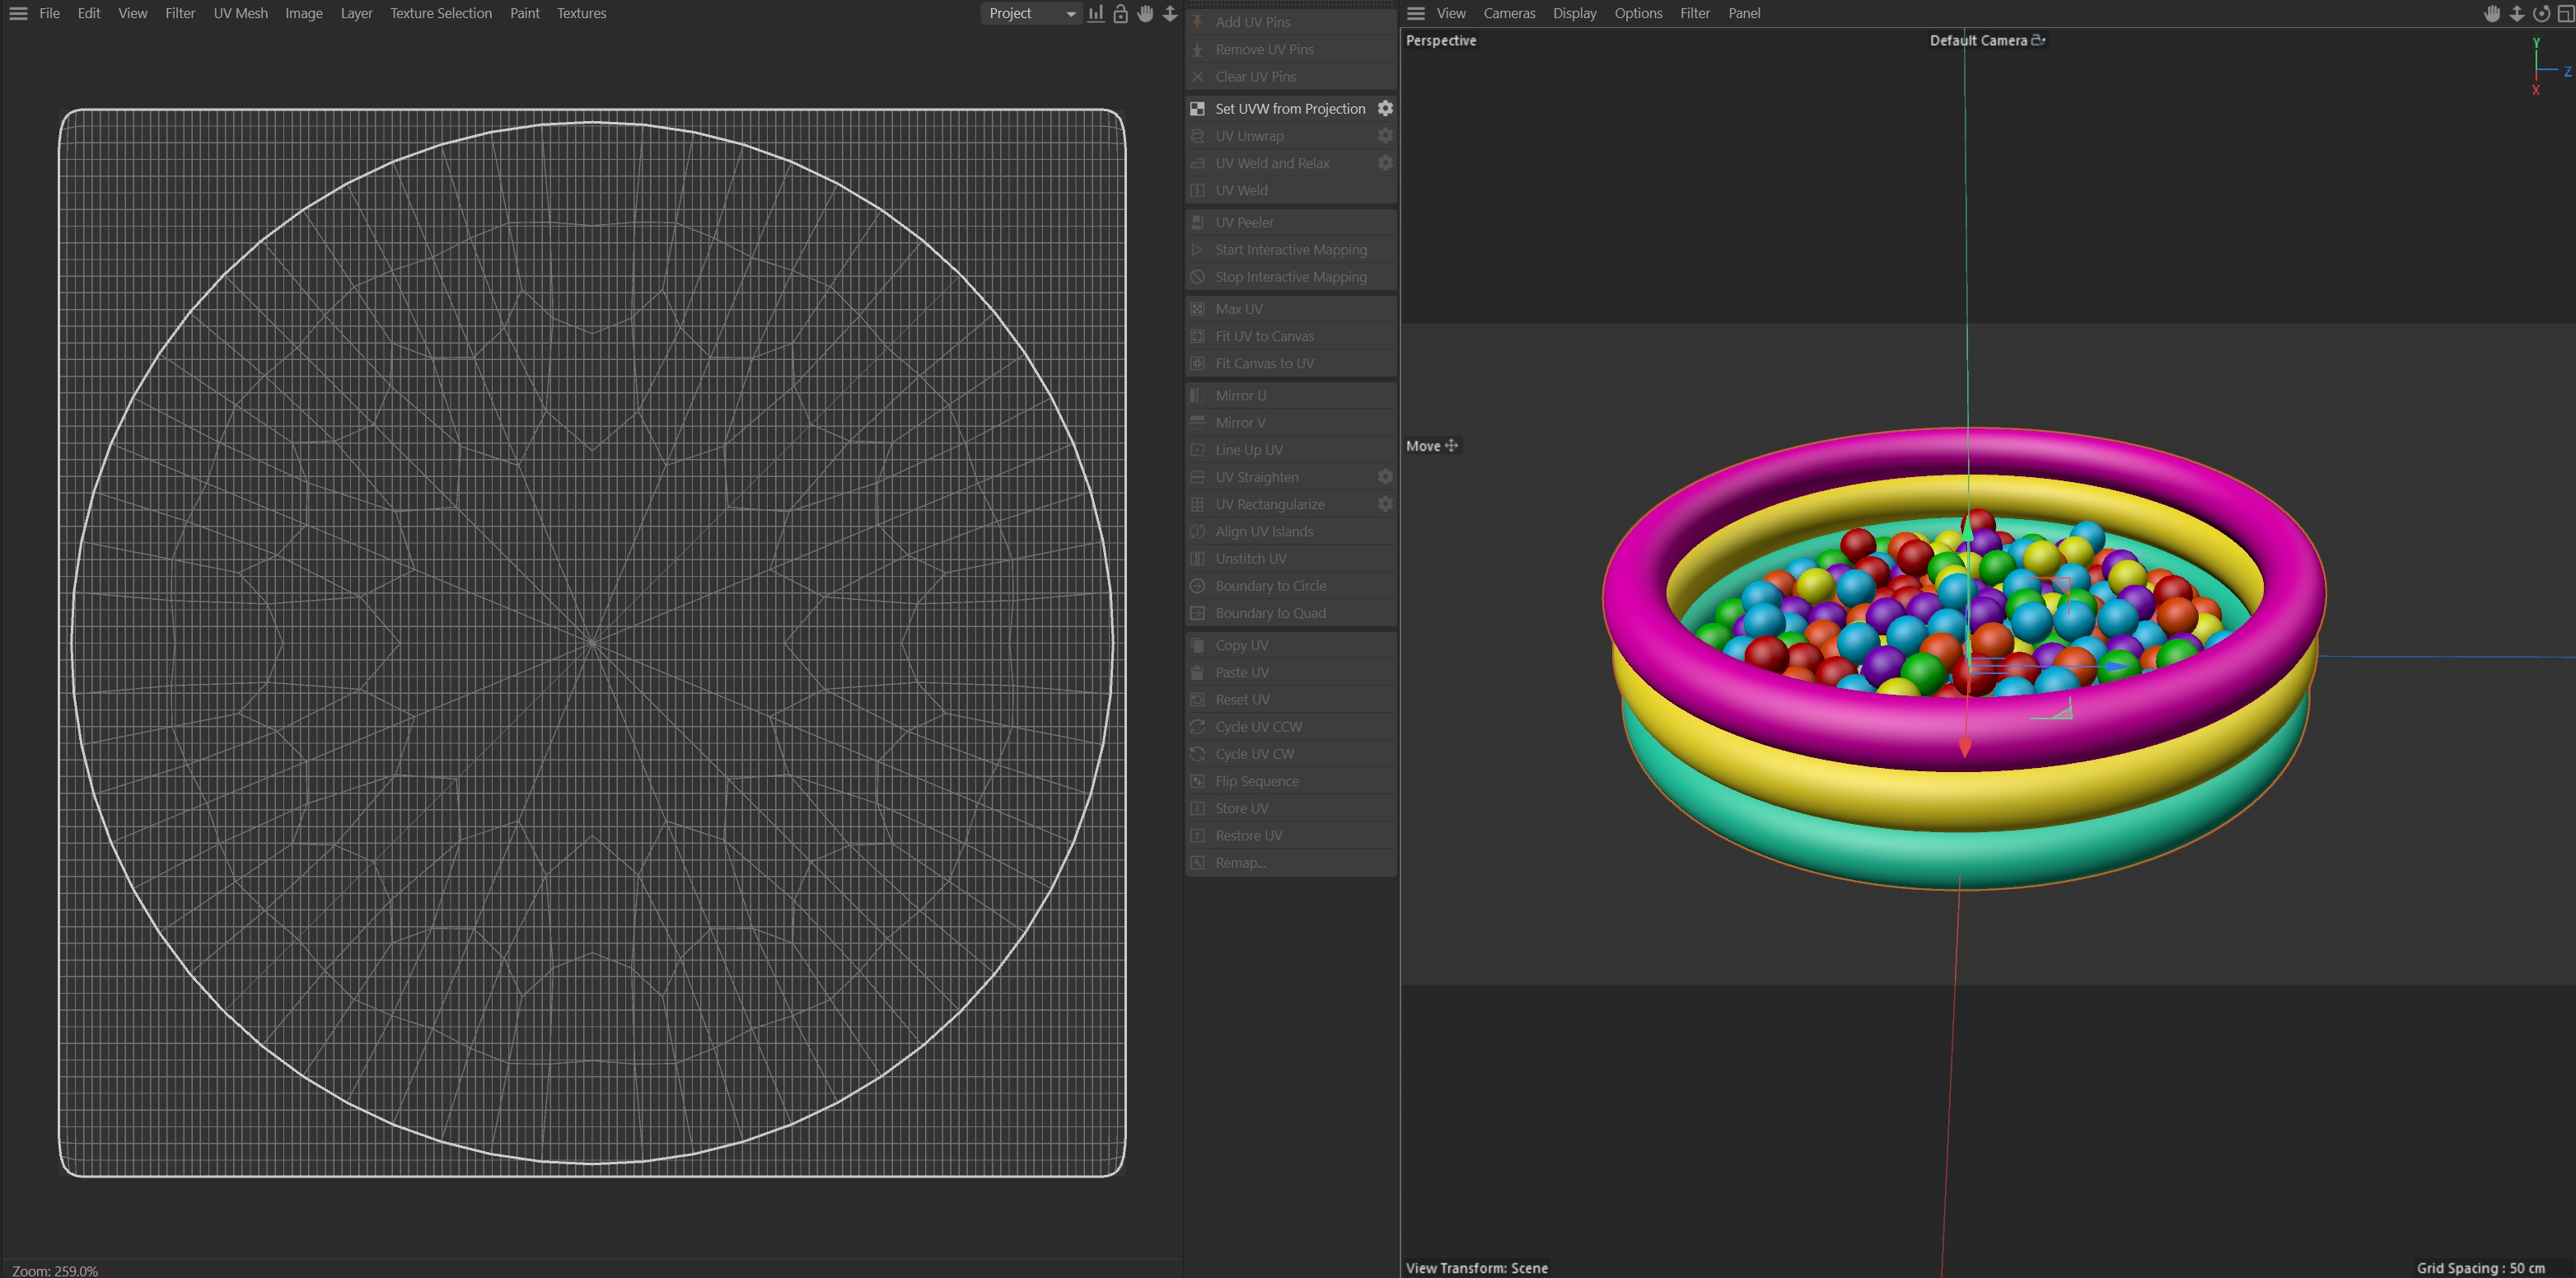Open the viewport hamburger menu

(1415, 13)
